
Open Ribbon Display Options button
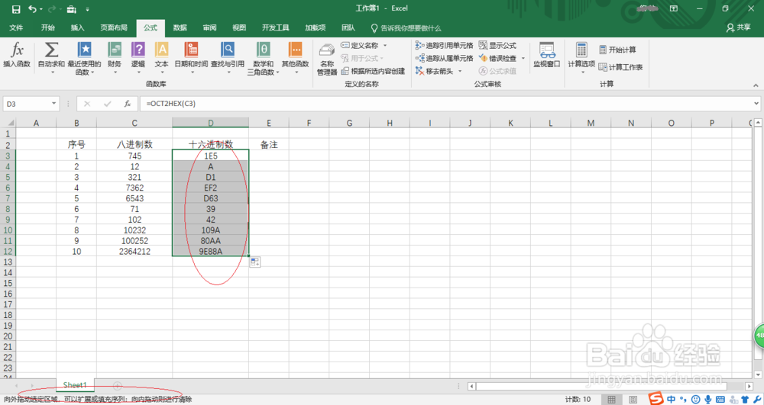click(674, 8)
